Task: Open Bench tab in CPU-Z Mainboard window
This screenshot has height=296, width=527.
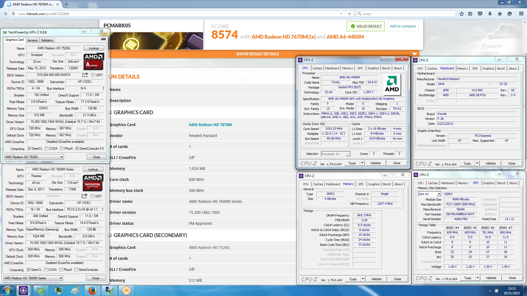Action: pyautogui.click(x=501, y=69)
